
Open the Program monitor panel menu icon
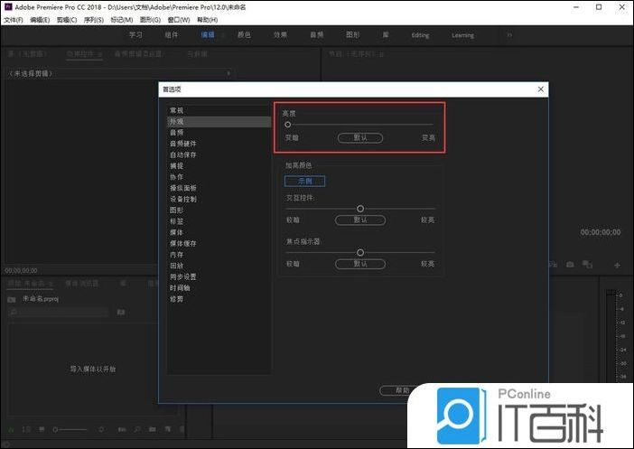pyautogui.click(x=381, y=54)
